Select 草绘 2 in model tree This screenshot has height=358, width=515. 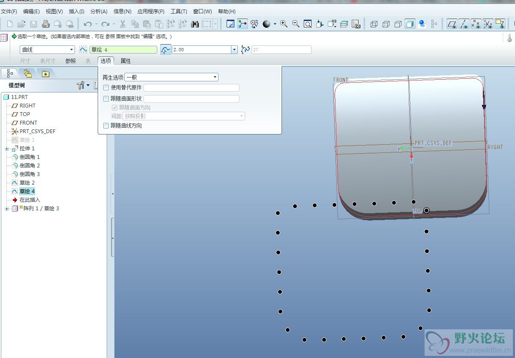click(27, 183)
